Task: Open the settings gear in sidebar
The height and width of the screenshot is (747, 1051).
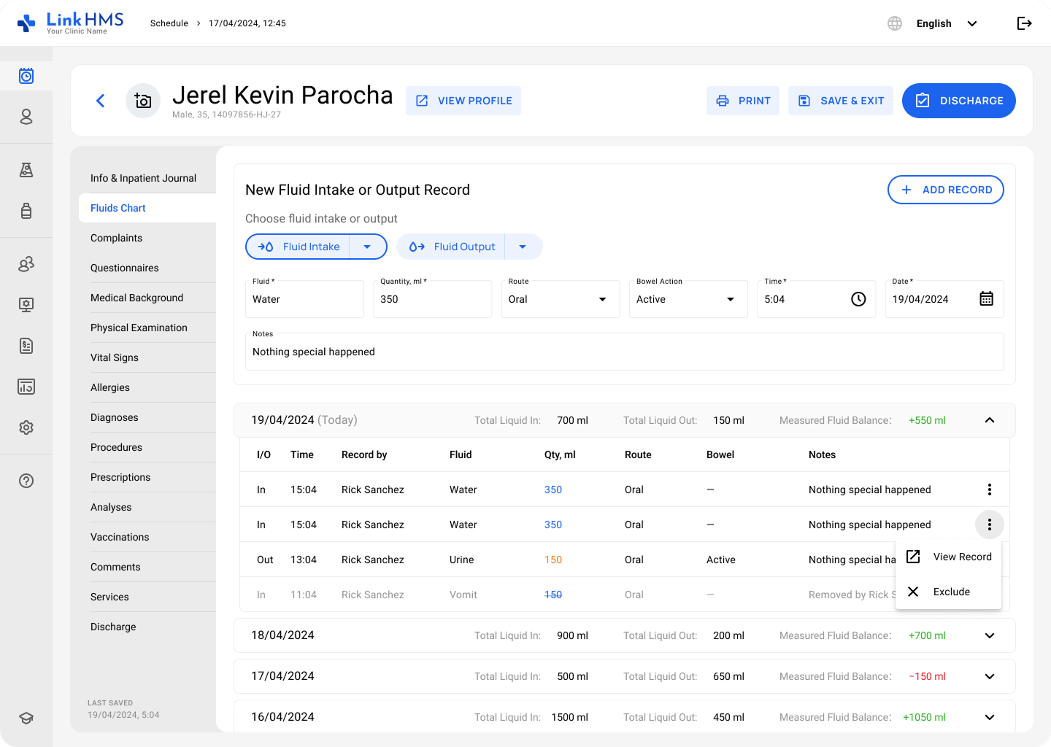Action: pos(26,427)
